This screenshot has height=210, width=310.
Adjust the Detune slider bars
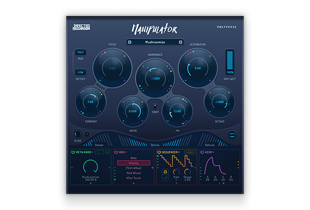tap(213, 140)
